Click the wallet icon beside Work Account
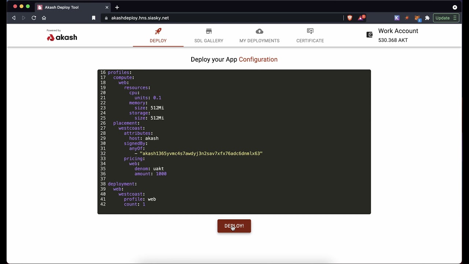The height and width of the screenshot is (264, 469). [x=369, y=35]
